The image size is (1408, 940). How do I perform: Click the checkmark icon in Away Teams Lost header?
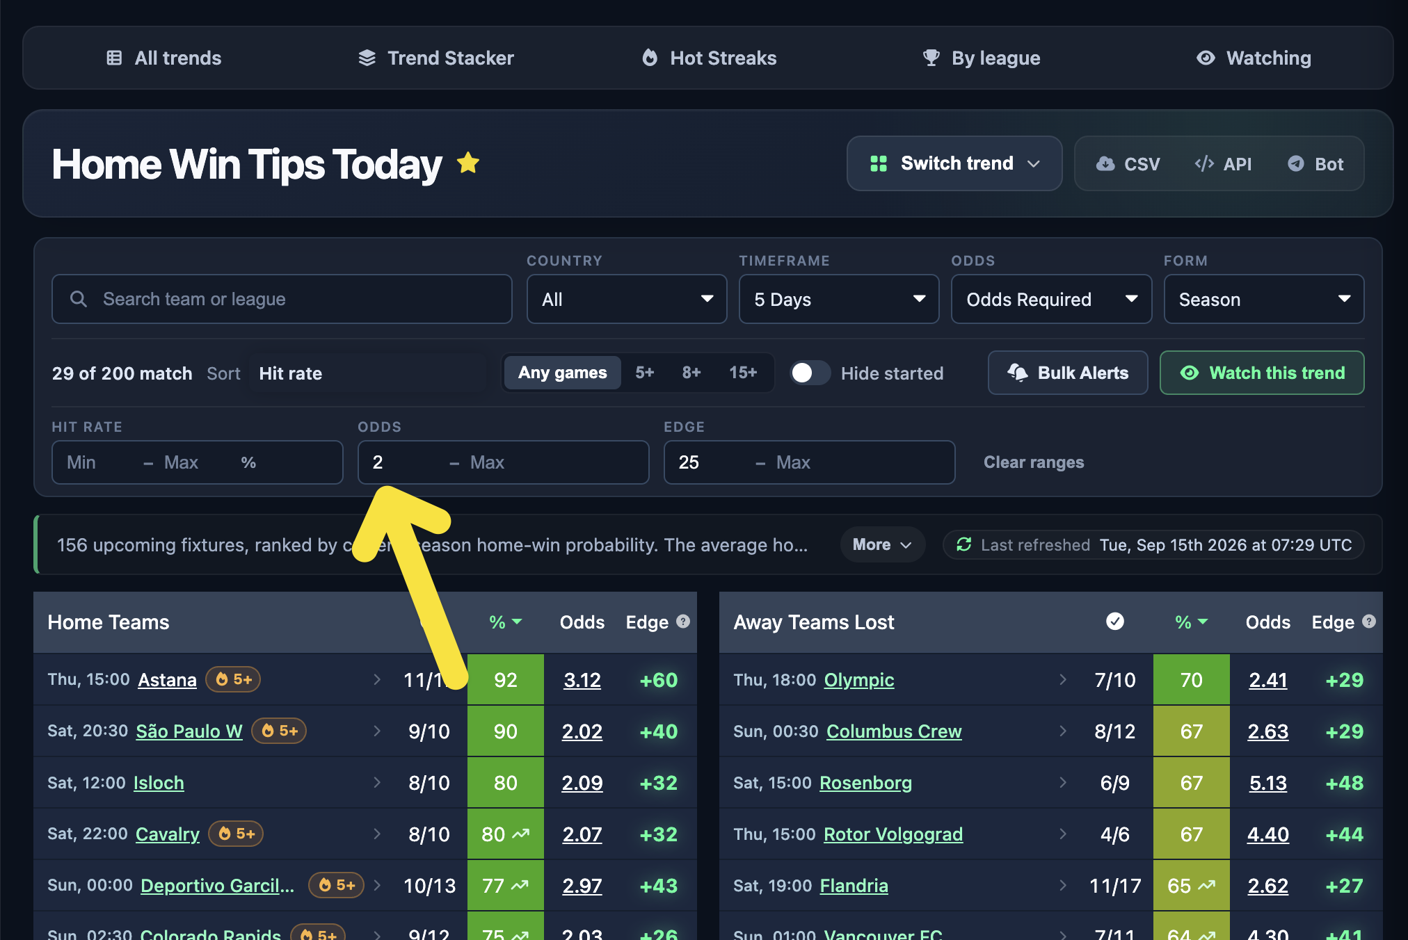[x=1115, y=621]
